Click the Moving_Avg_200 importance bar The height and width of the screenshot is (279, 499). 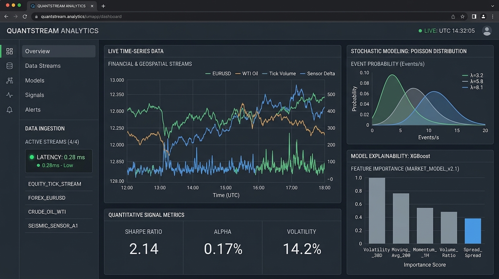coord(401,218)
